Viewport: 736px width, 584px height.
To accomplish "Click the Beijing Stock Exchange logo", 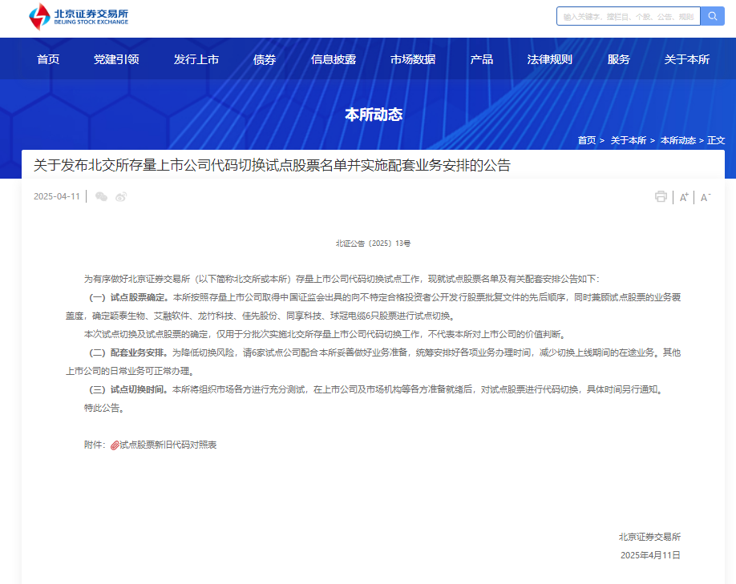I will point(76,16).
